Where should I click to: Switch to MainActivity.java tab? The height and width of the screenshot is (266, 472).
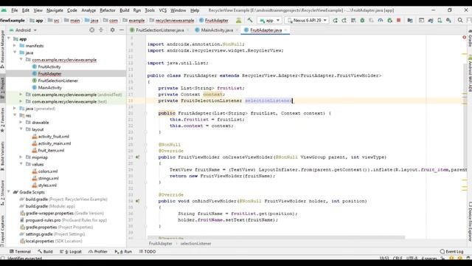pos(217,30)
